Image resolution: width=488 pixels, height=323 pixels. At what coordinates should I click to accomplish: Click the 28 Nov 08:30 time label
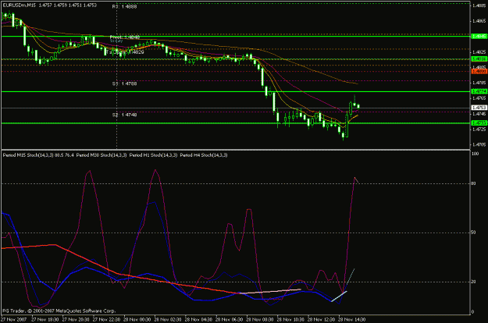[260, 320]
